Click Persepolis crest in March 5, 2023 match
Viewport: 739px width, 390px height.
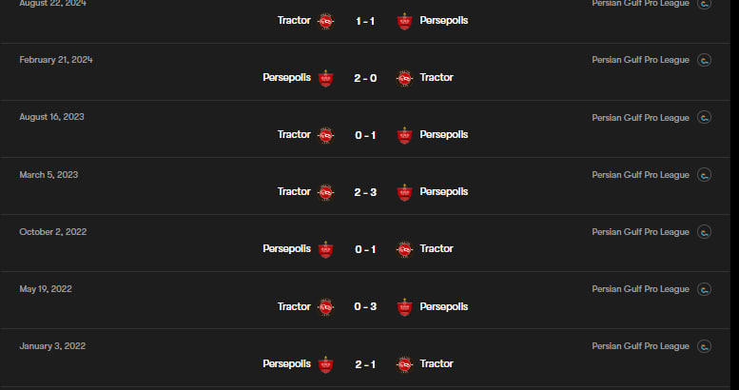coord(404,192)
